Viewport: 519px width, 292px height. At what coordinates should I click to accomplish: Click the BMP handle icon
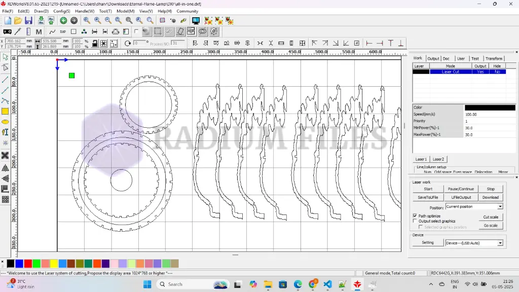click(x=63, y=32)
